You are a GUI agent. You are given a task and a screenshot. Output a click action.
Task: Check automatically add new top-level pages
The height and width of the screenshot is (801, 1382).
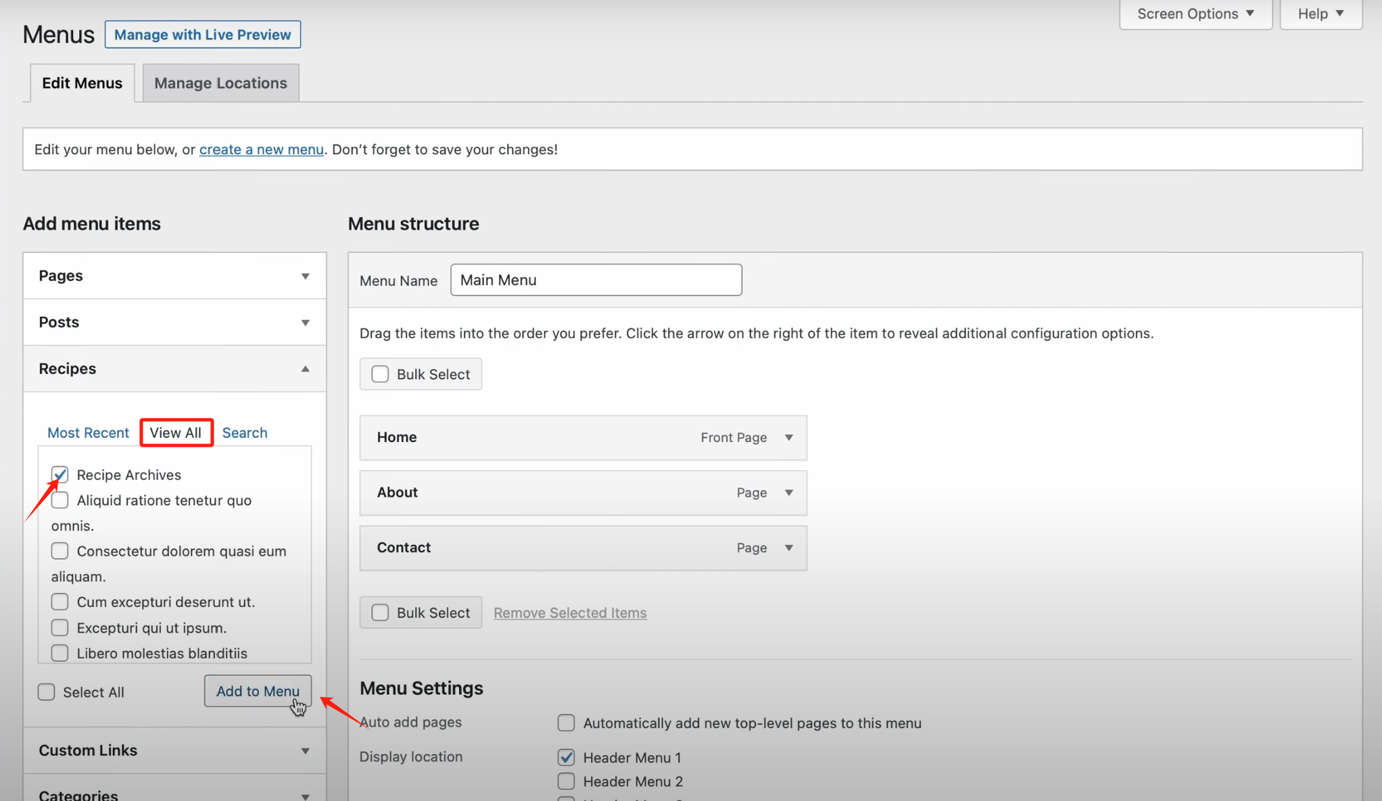coord(566,723)
